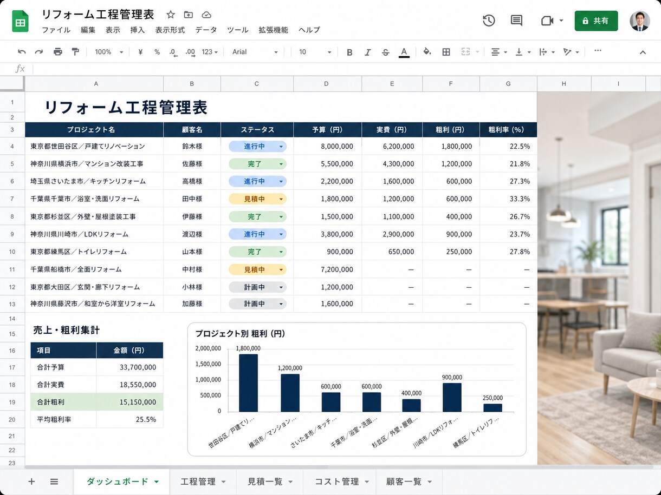Open the user profile avatar

point(640,21)
